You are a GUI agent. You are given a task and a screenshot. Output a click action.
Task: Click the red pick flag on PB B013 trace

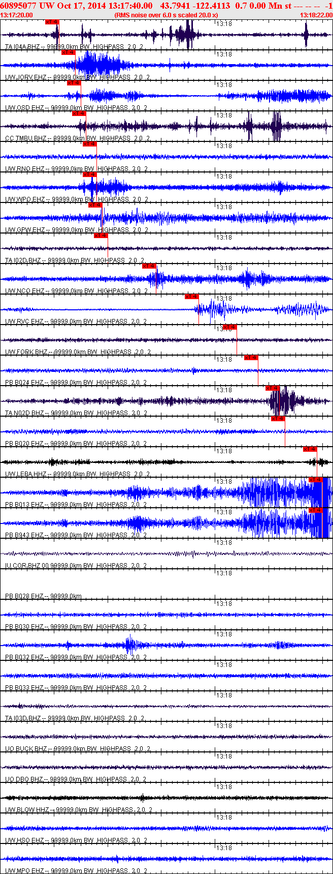(x=315, y=480)
